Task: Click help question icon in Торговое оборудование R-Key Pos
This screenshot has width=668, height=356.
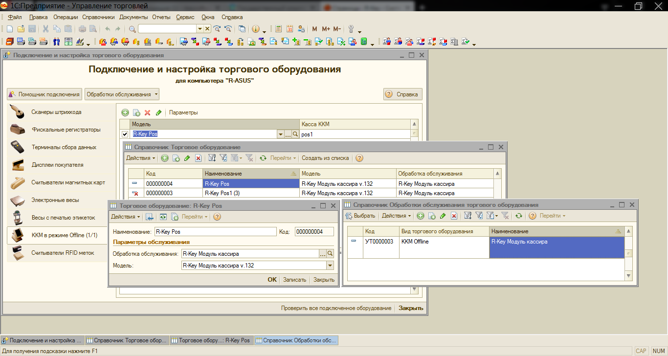Action: coord(217,217)
